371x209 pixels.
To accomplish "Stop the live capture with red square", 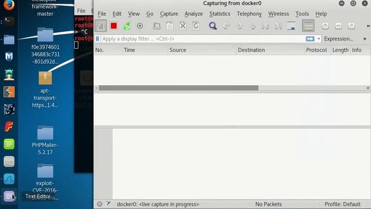I will (114, 26).
